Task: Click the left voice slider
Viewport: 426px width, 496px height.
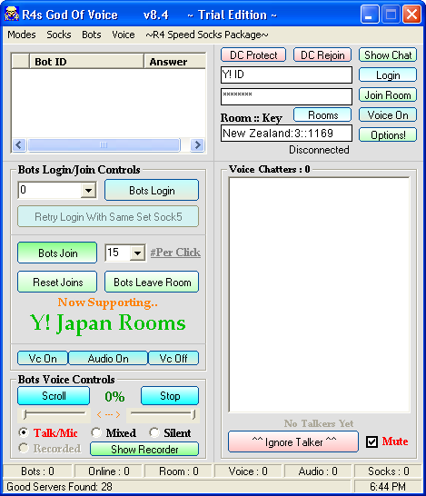Action: point(54,414)
